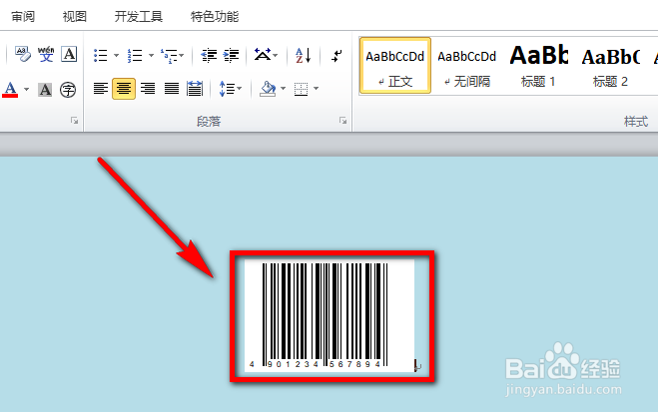Align text right

point(148,89)
